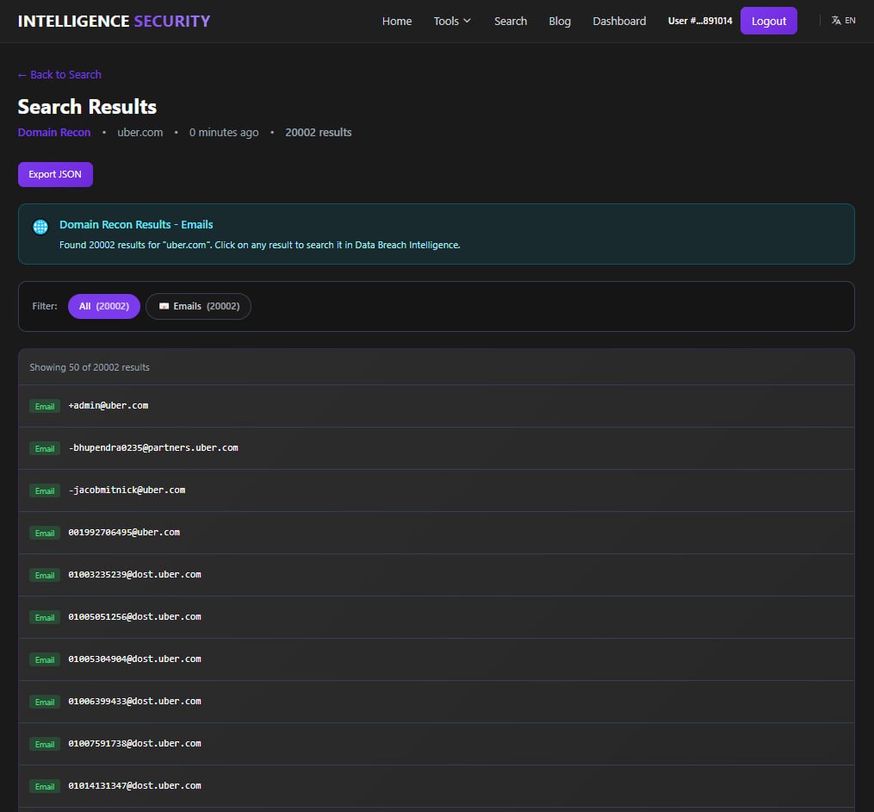Click Email badge beside 001992706495@uber.com
The height and width of the screenshot is (812, 874).
tap(45, 533)
